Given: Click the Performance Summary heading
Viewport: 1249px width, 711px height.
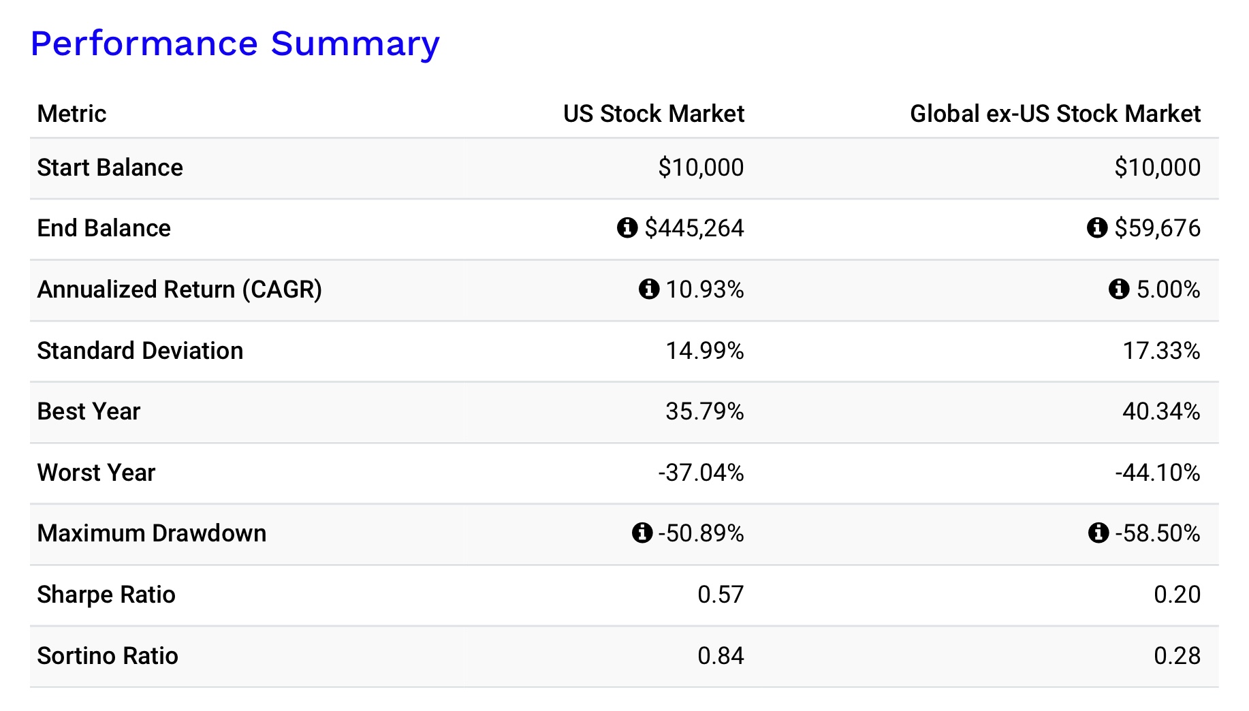Looking at the screenshot, I should point(235,44).
